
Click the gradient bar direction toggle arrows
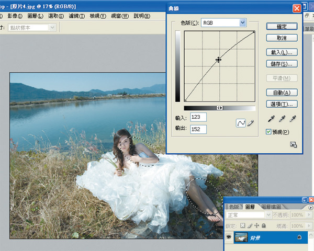click(220, 108)
